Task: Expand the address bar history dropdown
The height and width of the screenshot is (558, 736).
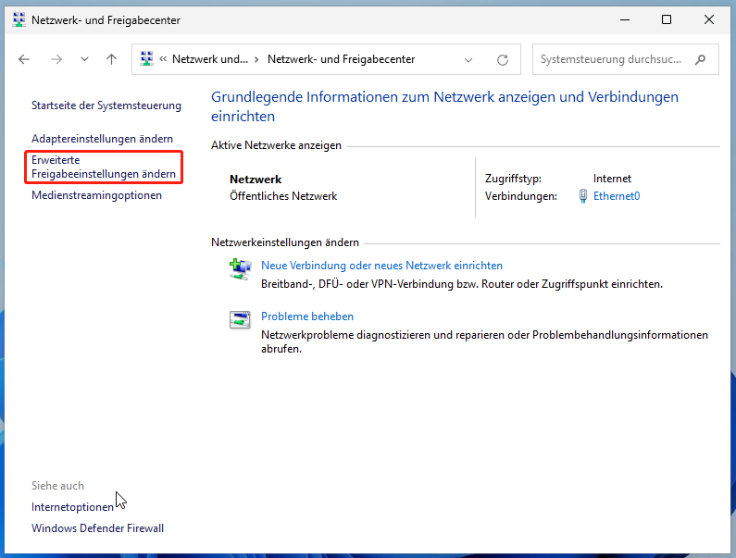Action: click(468, 59)
